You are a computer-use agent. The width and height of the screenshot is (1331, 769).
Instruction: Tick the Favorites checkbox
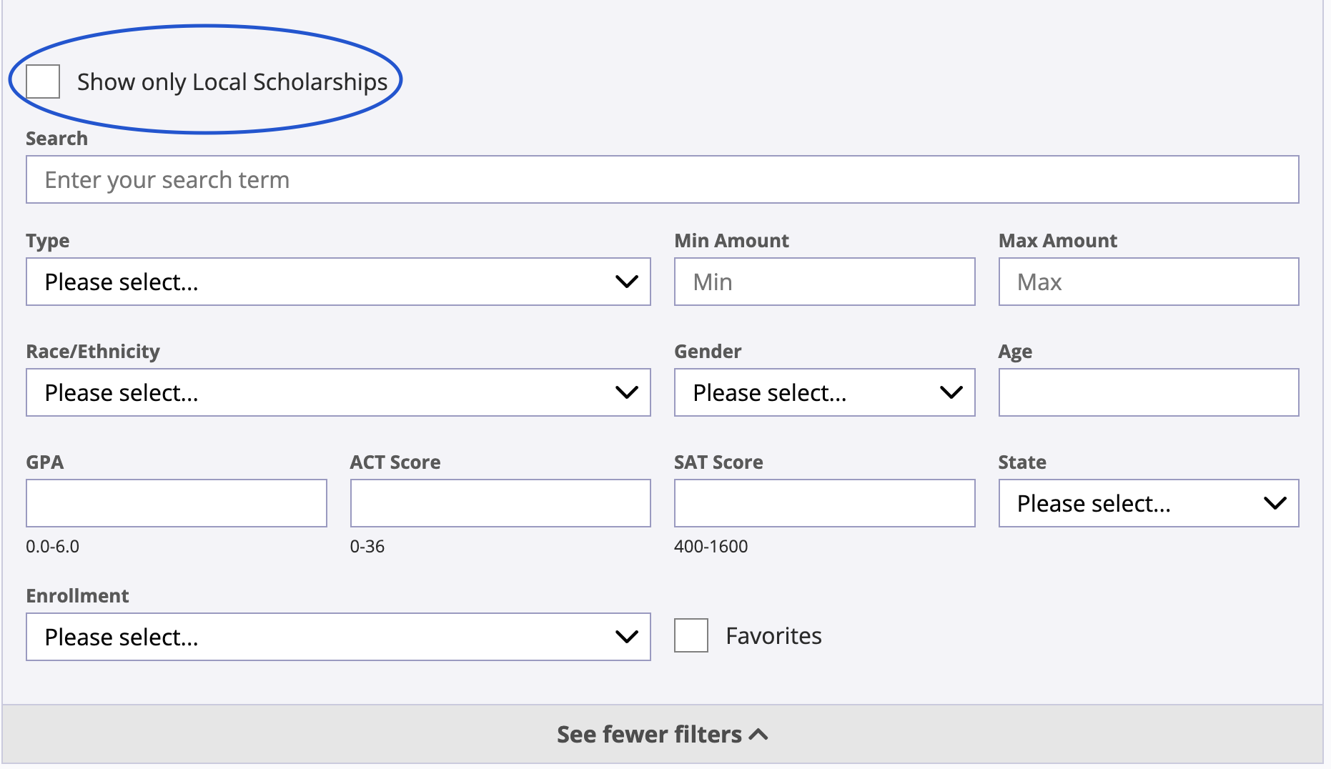click(x=691, y=635)
